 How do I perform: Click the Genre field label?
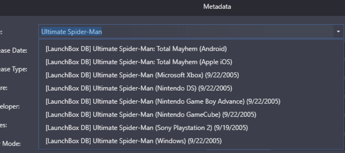pyautogui.click(x=4, y=88)
